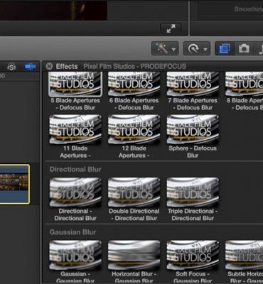The image size is (263, 284).
Task: Click the Directional Blur section heading
Action: click(x=75, y=169)
